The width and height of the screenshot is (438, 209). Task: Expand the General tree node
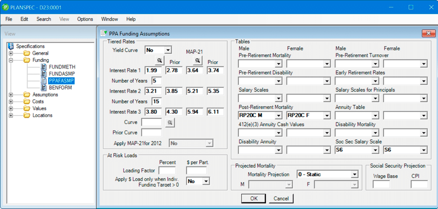(11, 53)
